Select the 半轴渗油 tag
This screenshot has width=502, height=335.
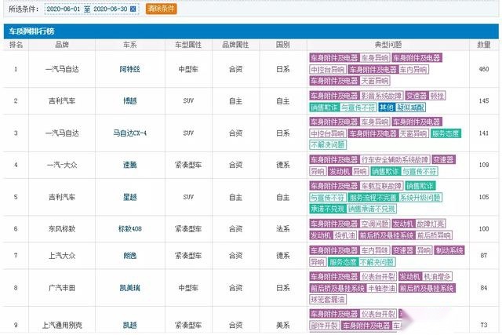tap(382, 288)
